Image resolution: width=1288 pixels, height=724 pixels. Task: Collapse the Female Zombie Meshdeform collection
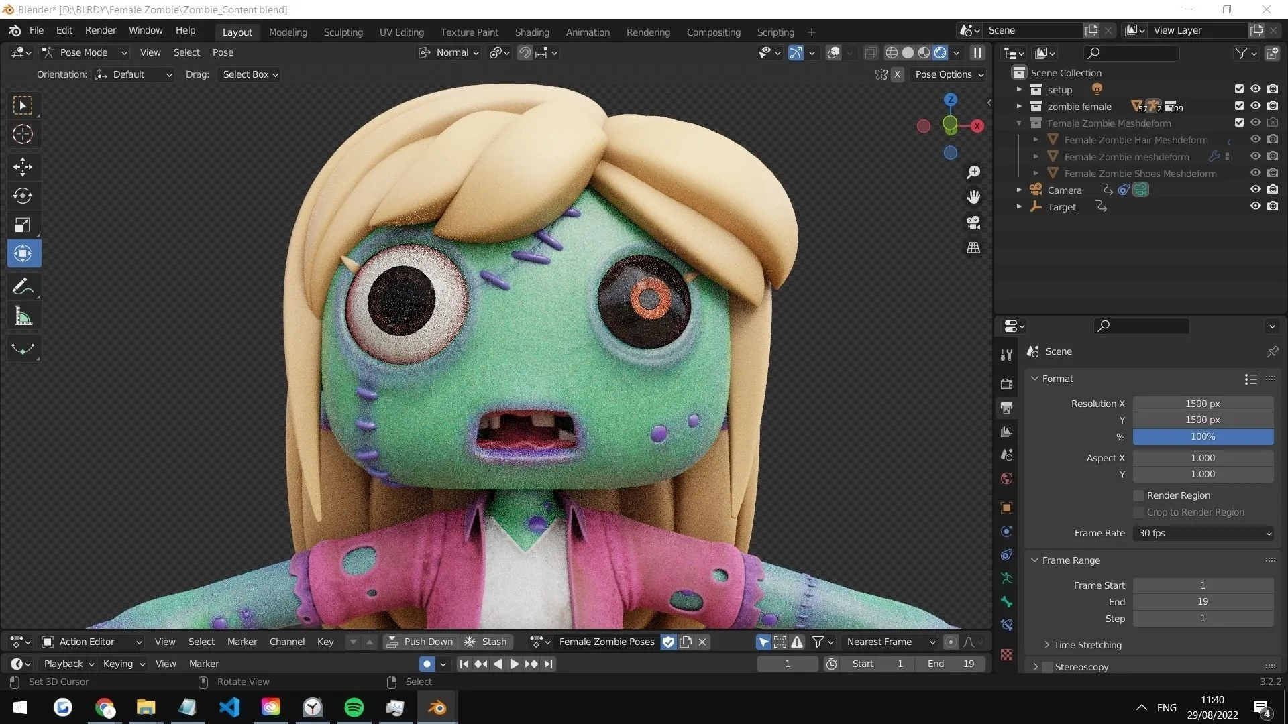tap(1019, 123)
